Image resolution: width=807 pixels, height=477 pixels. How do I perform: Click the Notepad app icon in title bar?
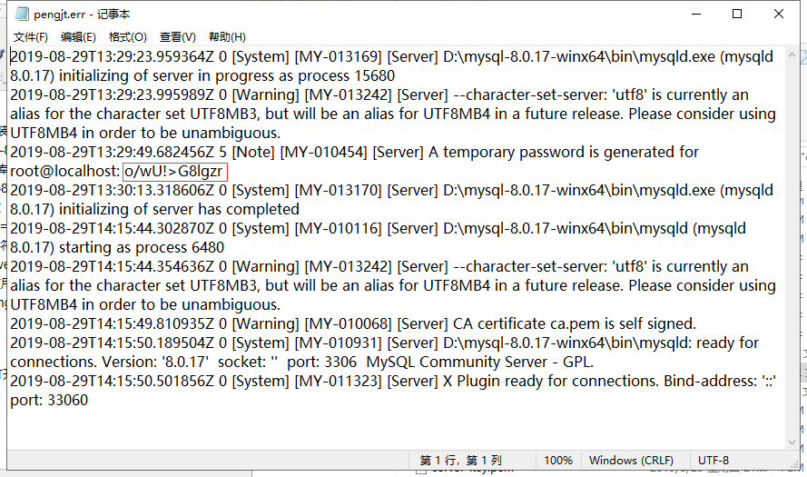20,14
